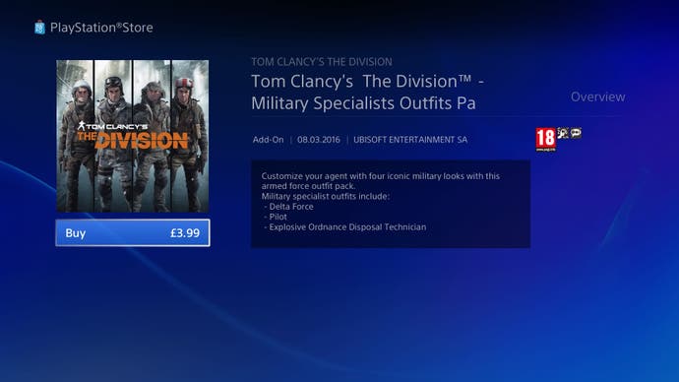Select the first soldier panel on cover art
The width and height of the screenshot is (679, 382).
click(x=75, y=136)
